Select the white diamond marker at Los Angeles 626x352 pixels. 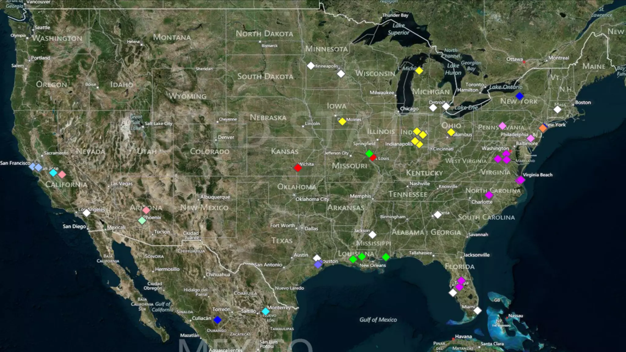(87, 213)
